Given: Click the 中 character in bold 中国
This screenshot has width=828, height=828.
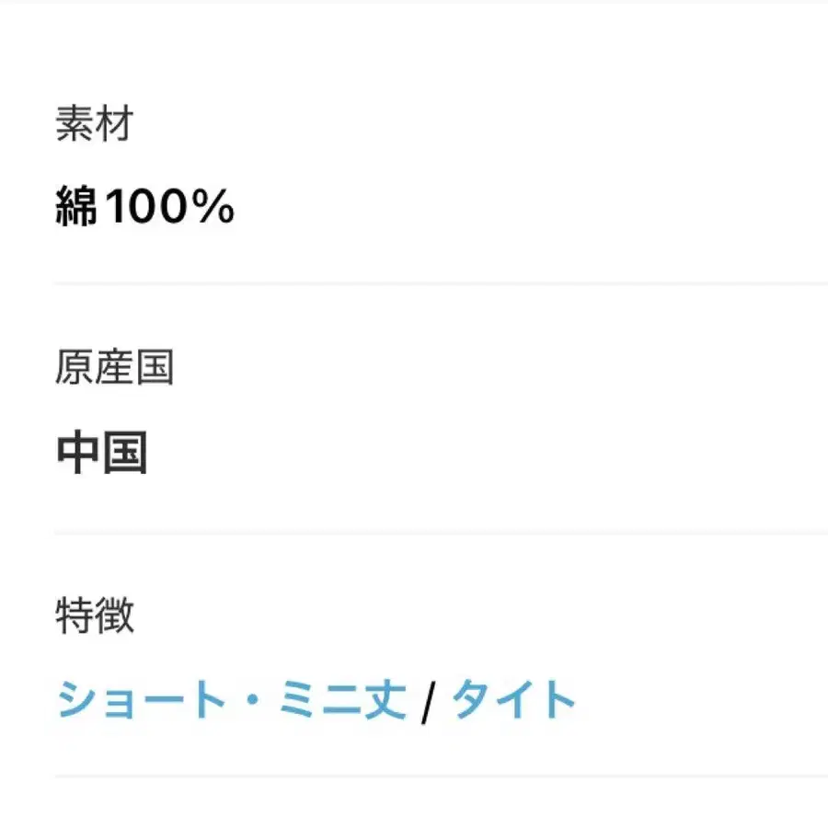Looking at the screenshot, I should coord(77,452).
